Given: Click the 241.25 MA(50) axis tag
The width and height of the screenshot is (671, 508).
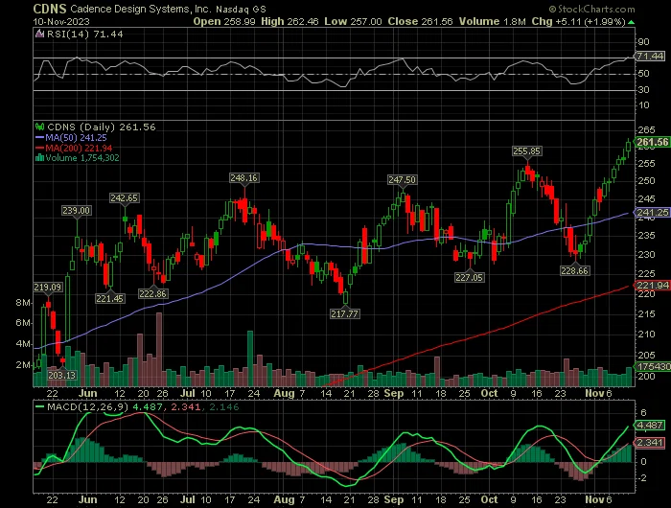Looking at the screenshot, I should [652, 212].
